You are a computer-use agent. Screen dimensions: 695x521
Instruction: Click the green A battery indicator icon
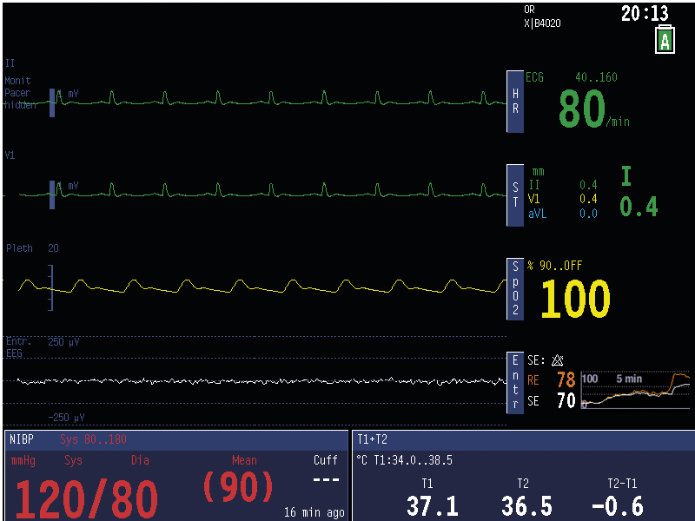(x=665, y=39)
